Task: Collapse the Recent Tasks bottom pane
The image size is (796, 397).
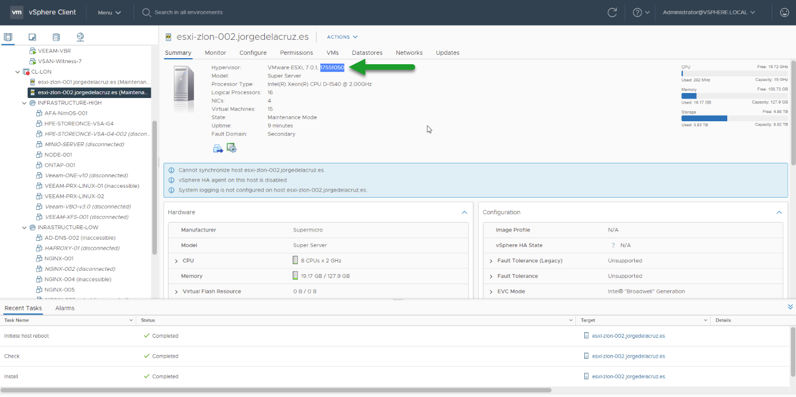Action: pos(790,306)
